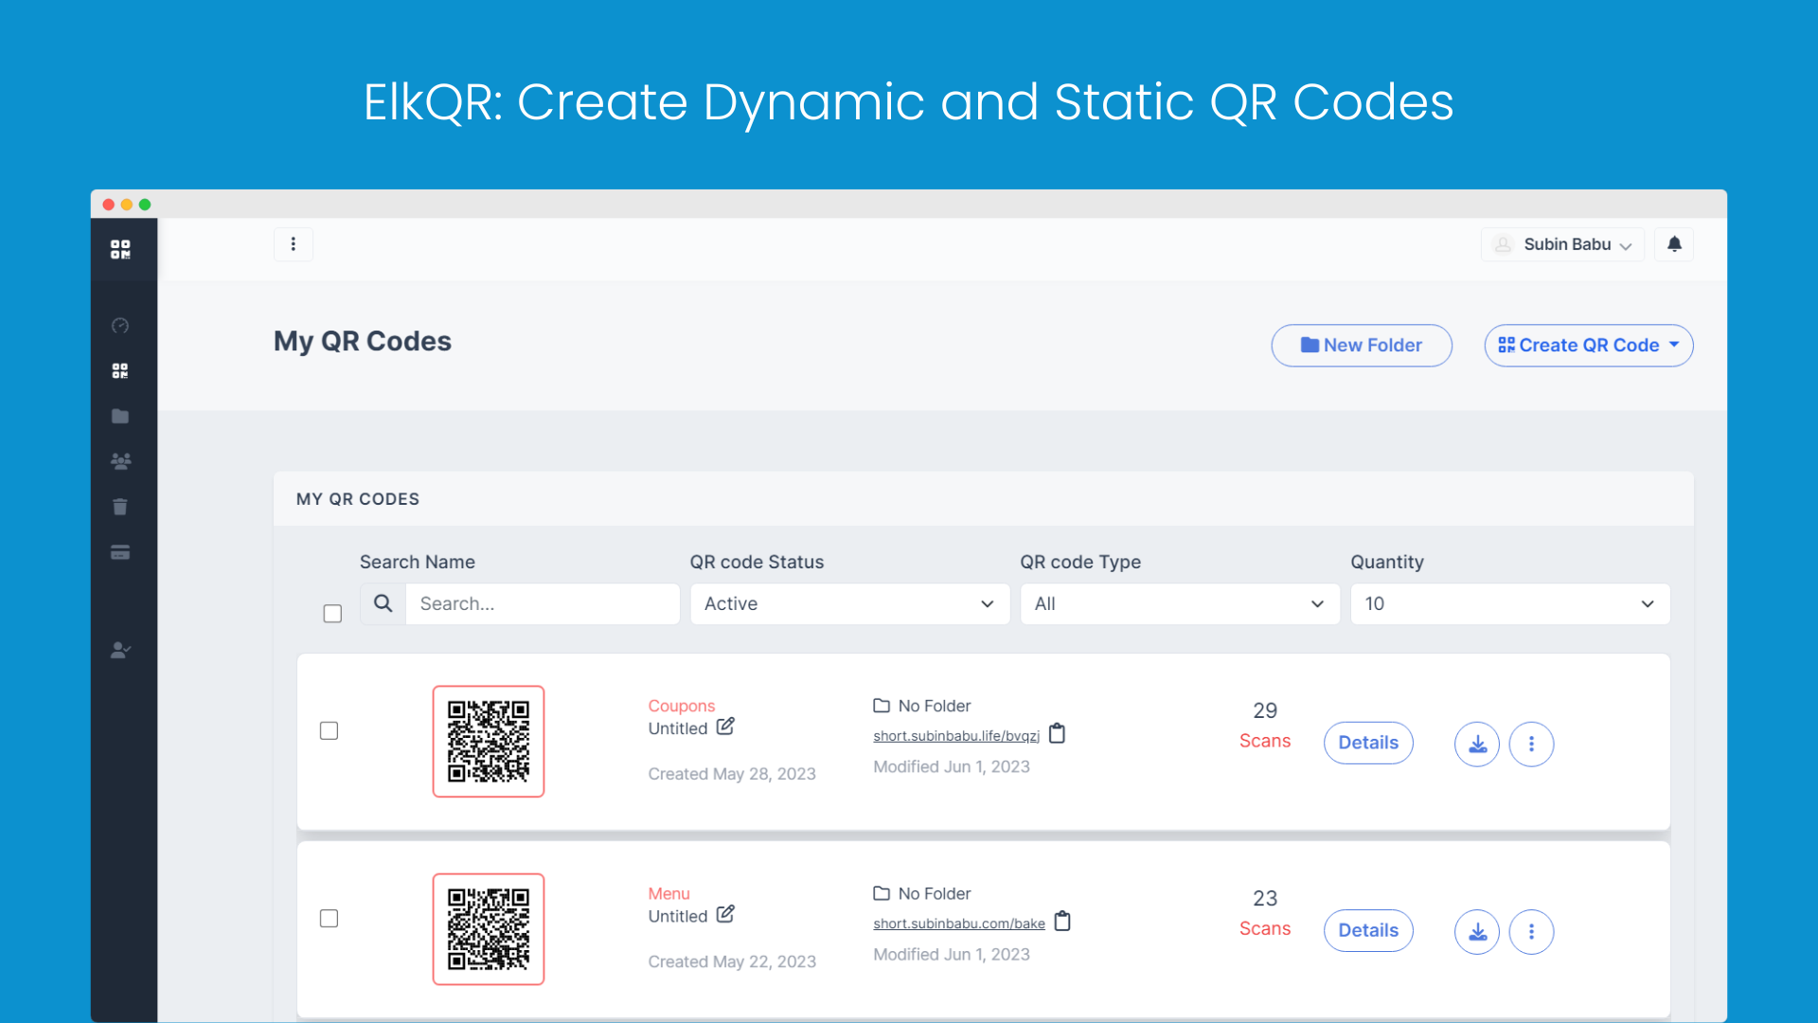Tick the Menu QR code checkbox

[329, 918]
